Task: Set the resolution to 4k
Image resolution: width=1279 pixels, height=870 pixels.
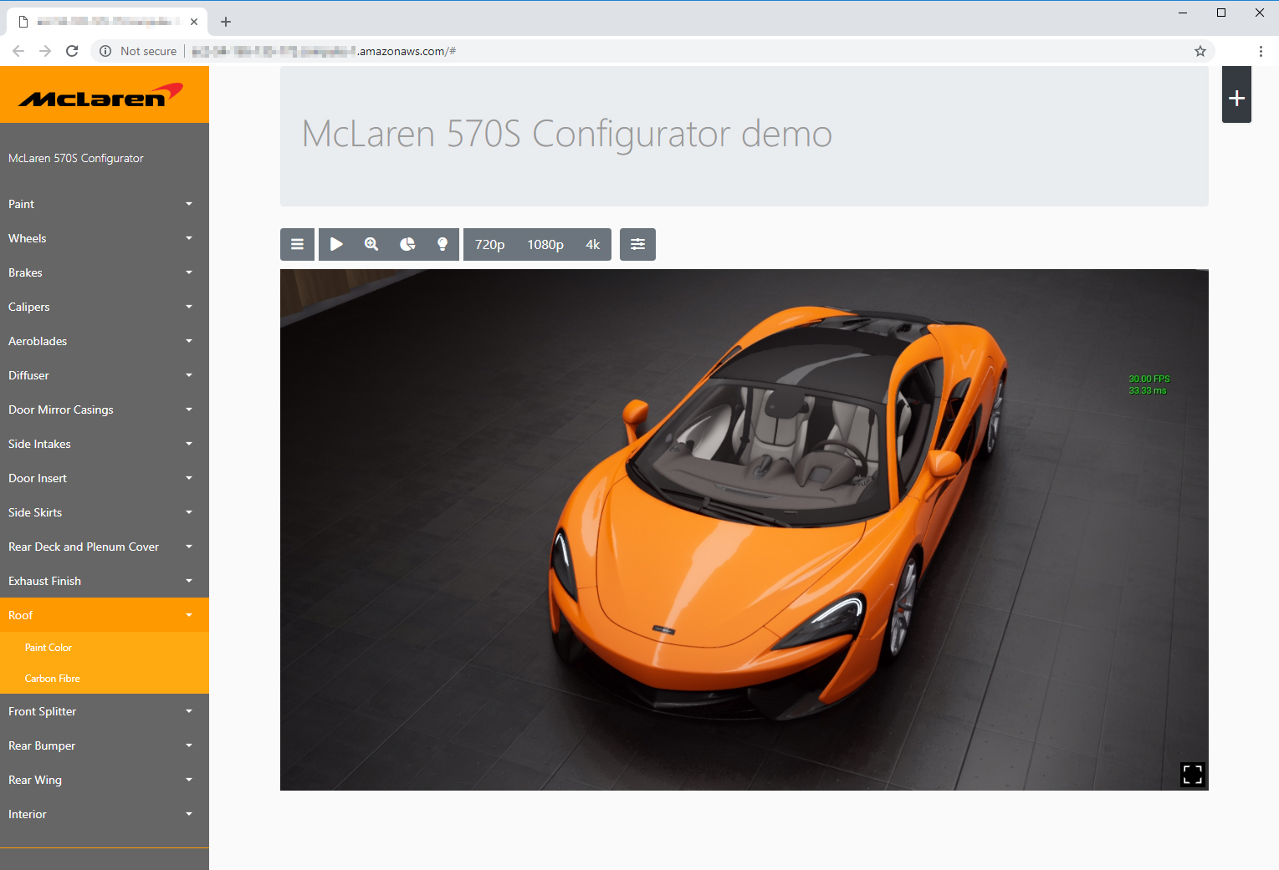Action: [593, 245]
